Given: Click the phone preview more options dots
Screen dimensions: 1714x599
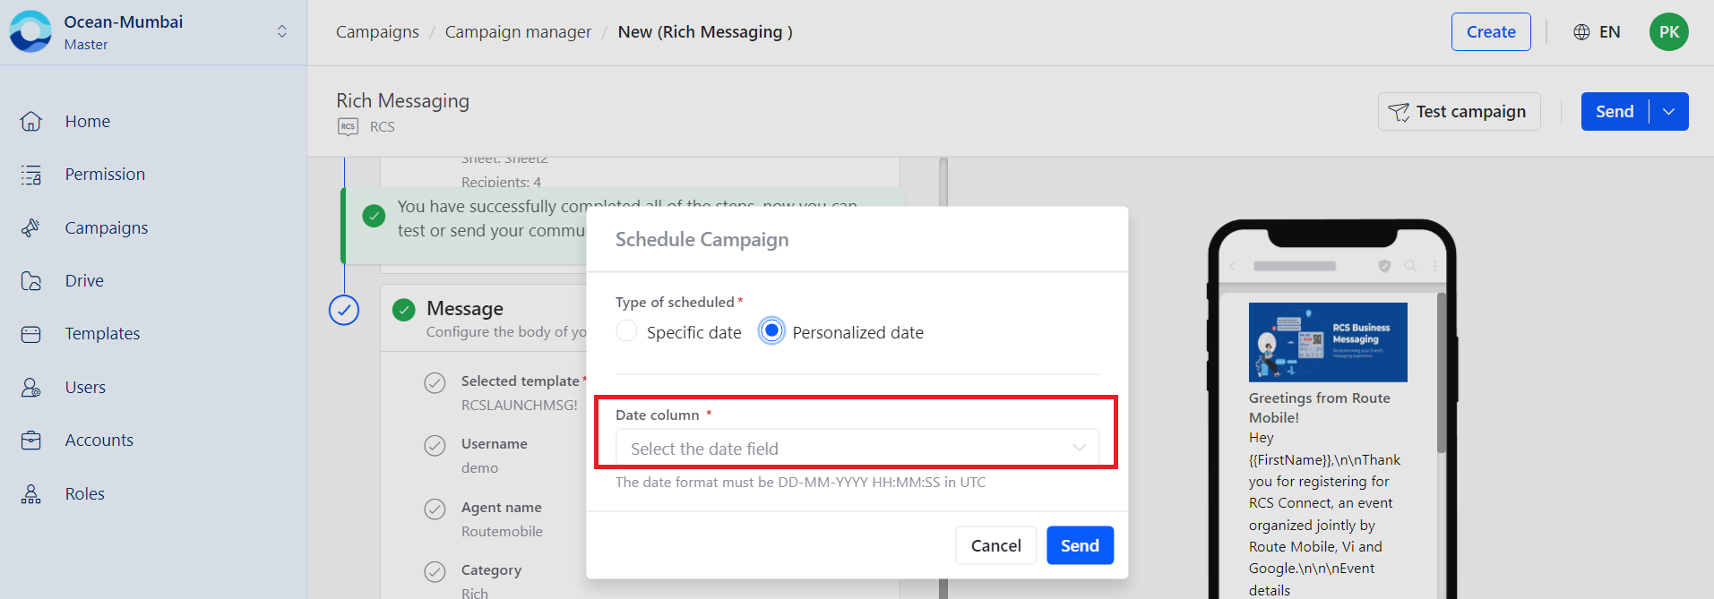Looking at the screenshot, I should click(1434, 266).
